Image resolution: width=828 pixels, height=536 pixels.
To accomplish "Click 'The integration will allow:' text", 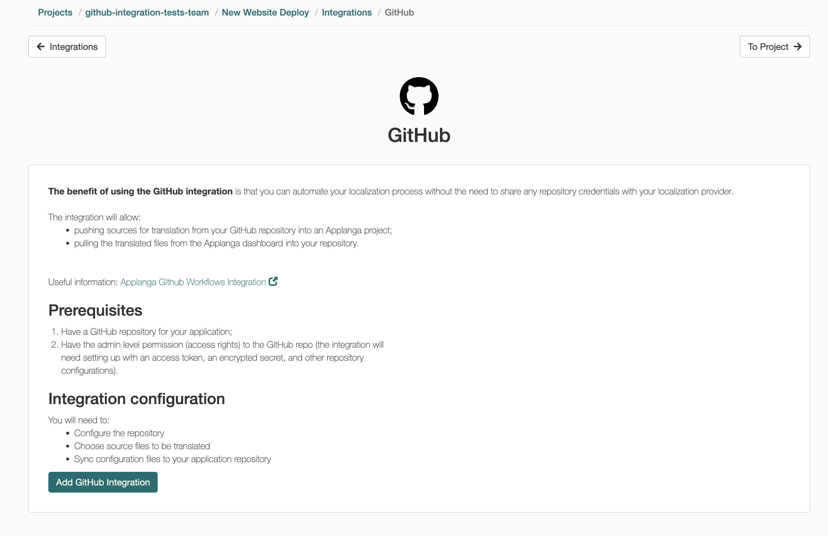I will click(x=94, y=217).
